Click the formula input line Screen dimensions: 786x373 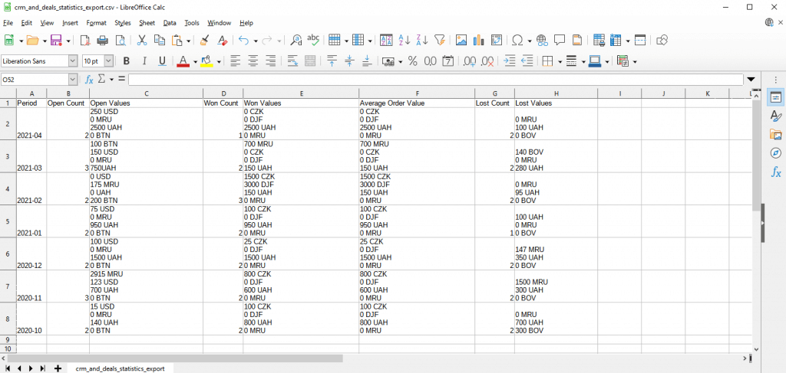click(x=436, y=79)
